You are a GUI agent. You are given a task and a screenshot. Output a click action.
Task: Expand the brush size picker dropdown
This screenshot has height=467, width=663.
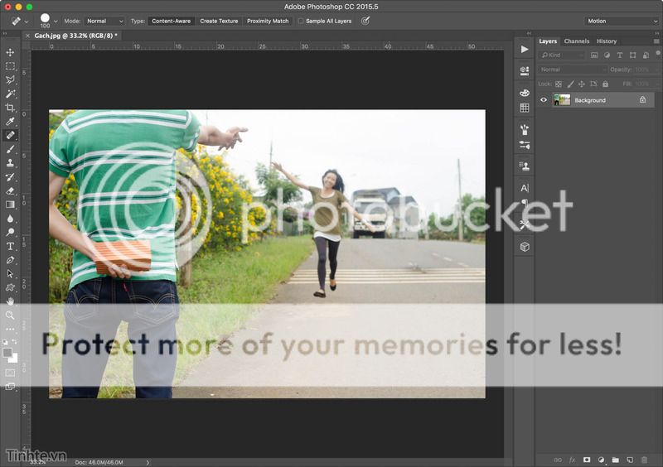click(56, 21)
